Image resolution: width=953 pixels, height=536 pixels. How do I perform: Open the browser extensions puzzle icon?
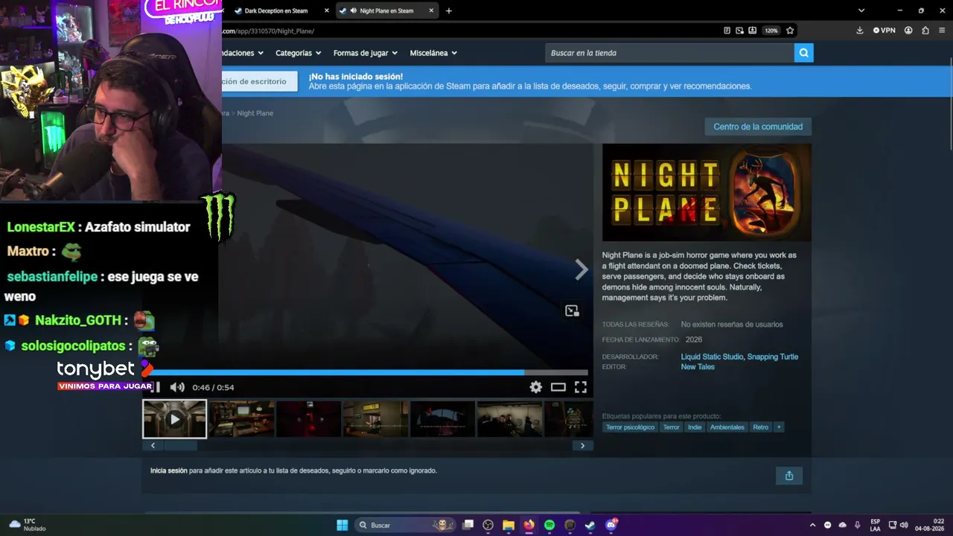(925, 31)
